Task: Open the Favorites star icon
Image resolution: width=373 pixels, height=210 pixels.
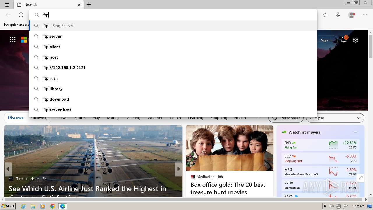Action: [x=325, y=15]
